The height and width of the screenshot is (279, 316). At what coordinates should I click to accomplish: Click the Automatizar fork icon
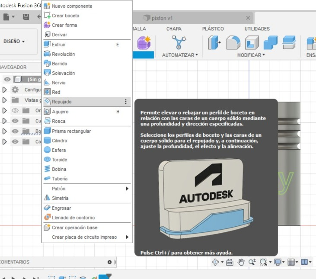(179, 42)
